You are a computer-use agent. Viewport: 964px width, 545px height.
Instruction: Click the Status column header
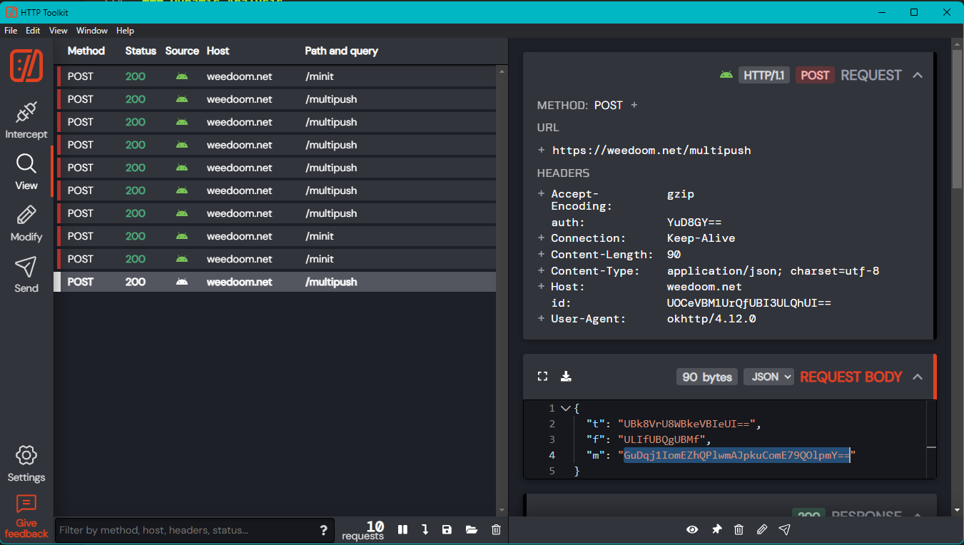(141, 51)
